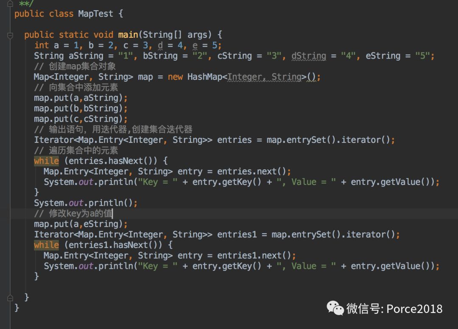This screenshot has height=329, width=458.
Task: Place cursor on the 'int a = 1' declaration line
Action: tap(128, 45)
